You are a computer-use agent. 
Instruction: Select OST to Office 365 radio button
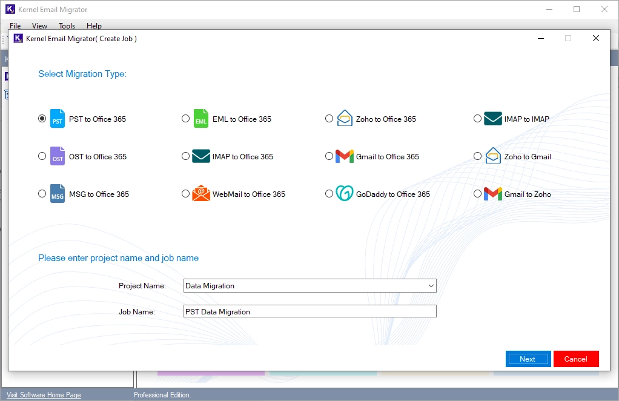(x=42, y=156)
